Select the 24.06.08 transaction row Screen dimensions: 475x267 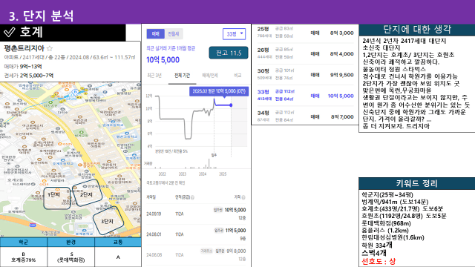(196, 255)
